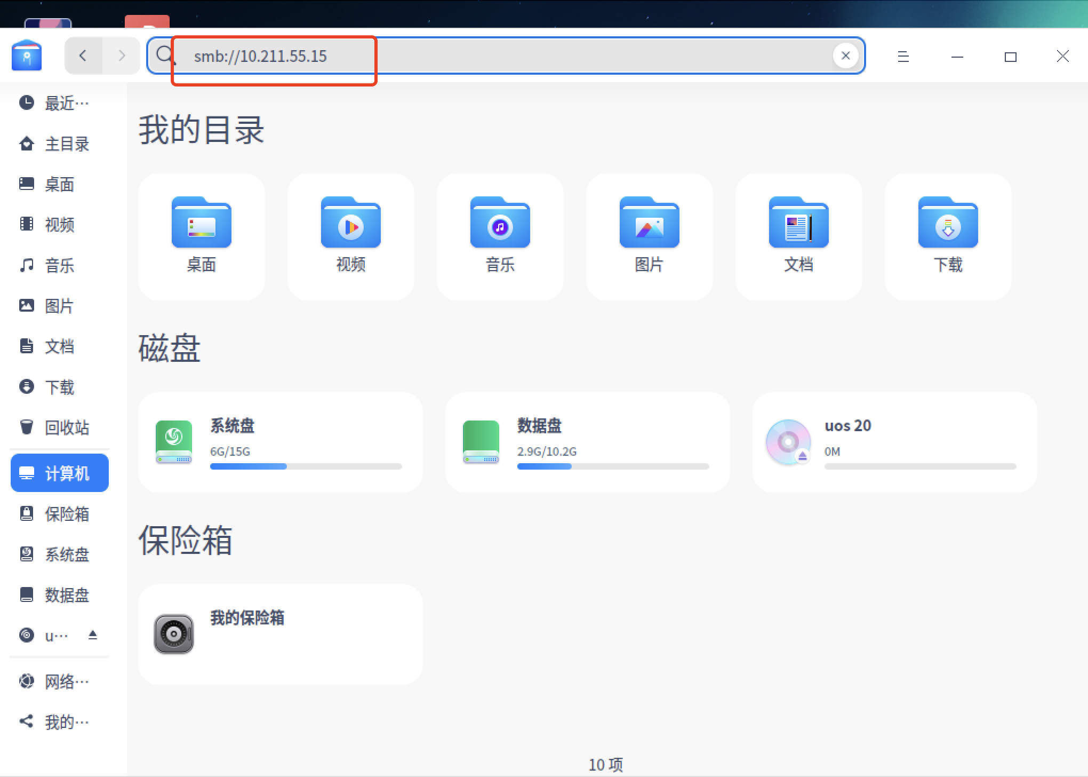Viewport: 1088px width, 777px height.
Task: Open the 系统盘 disk
Action: click(x=281, y=442)
